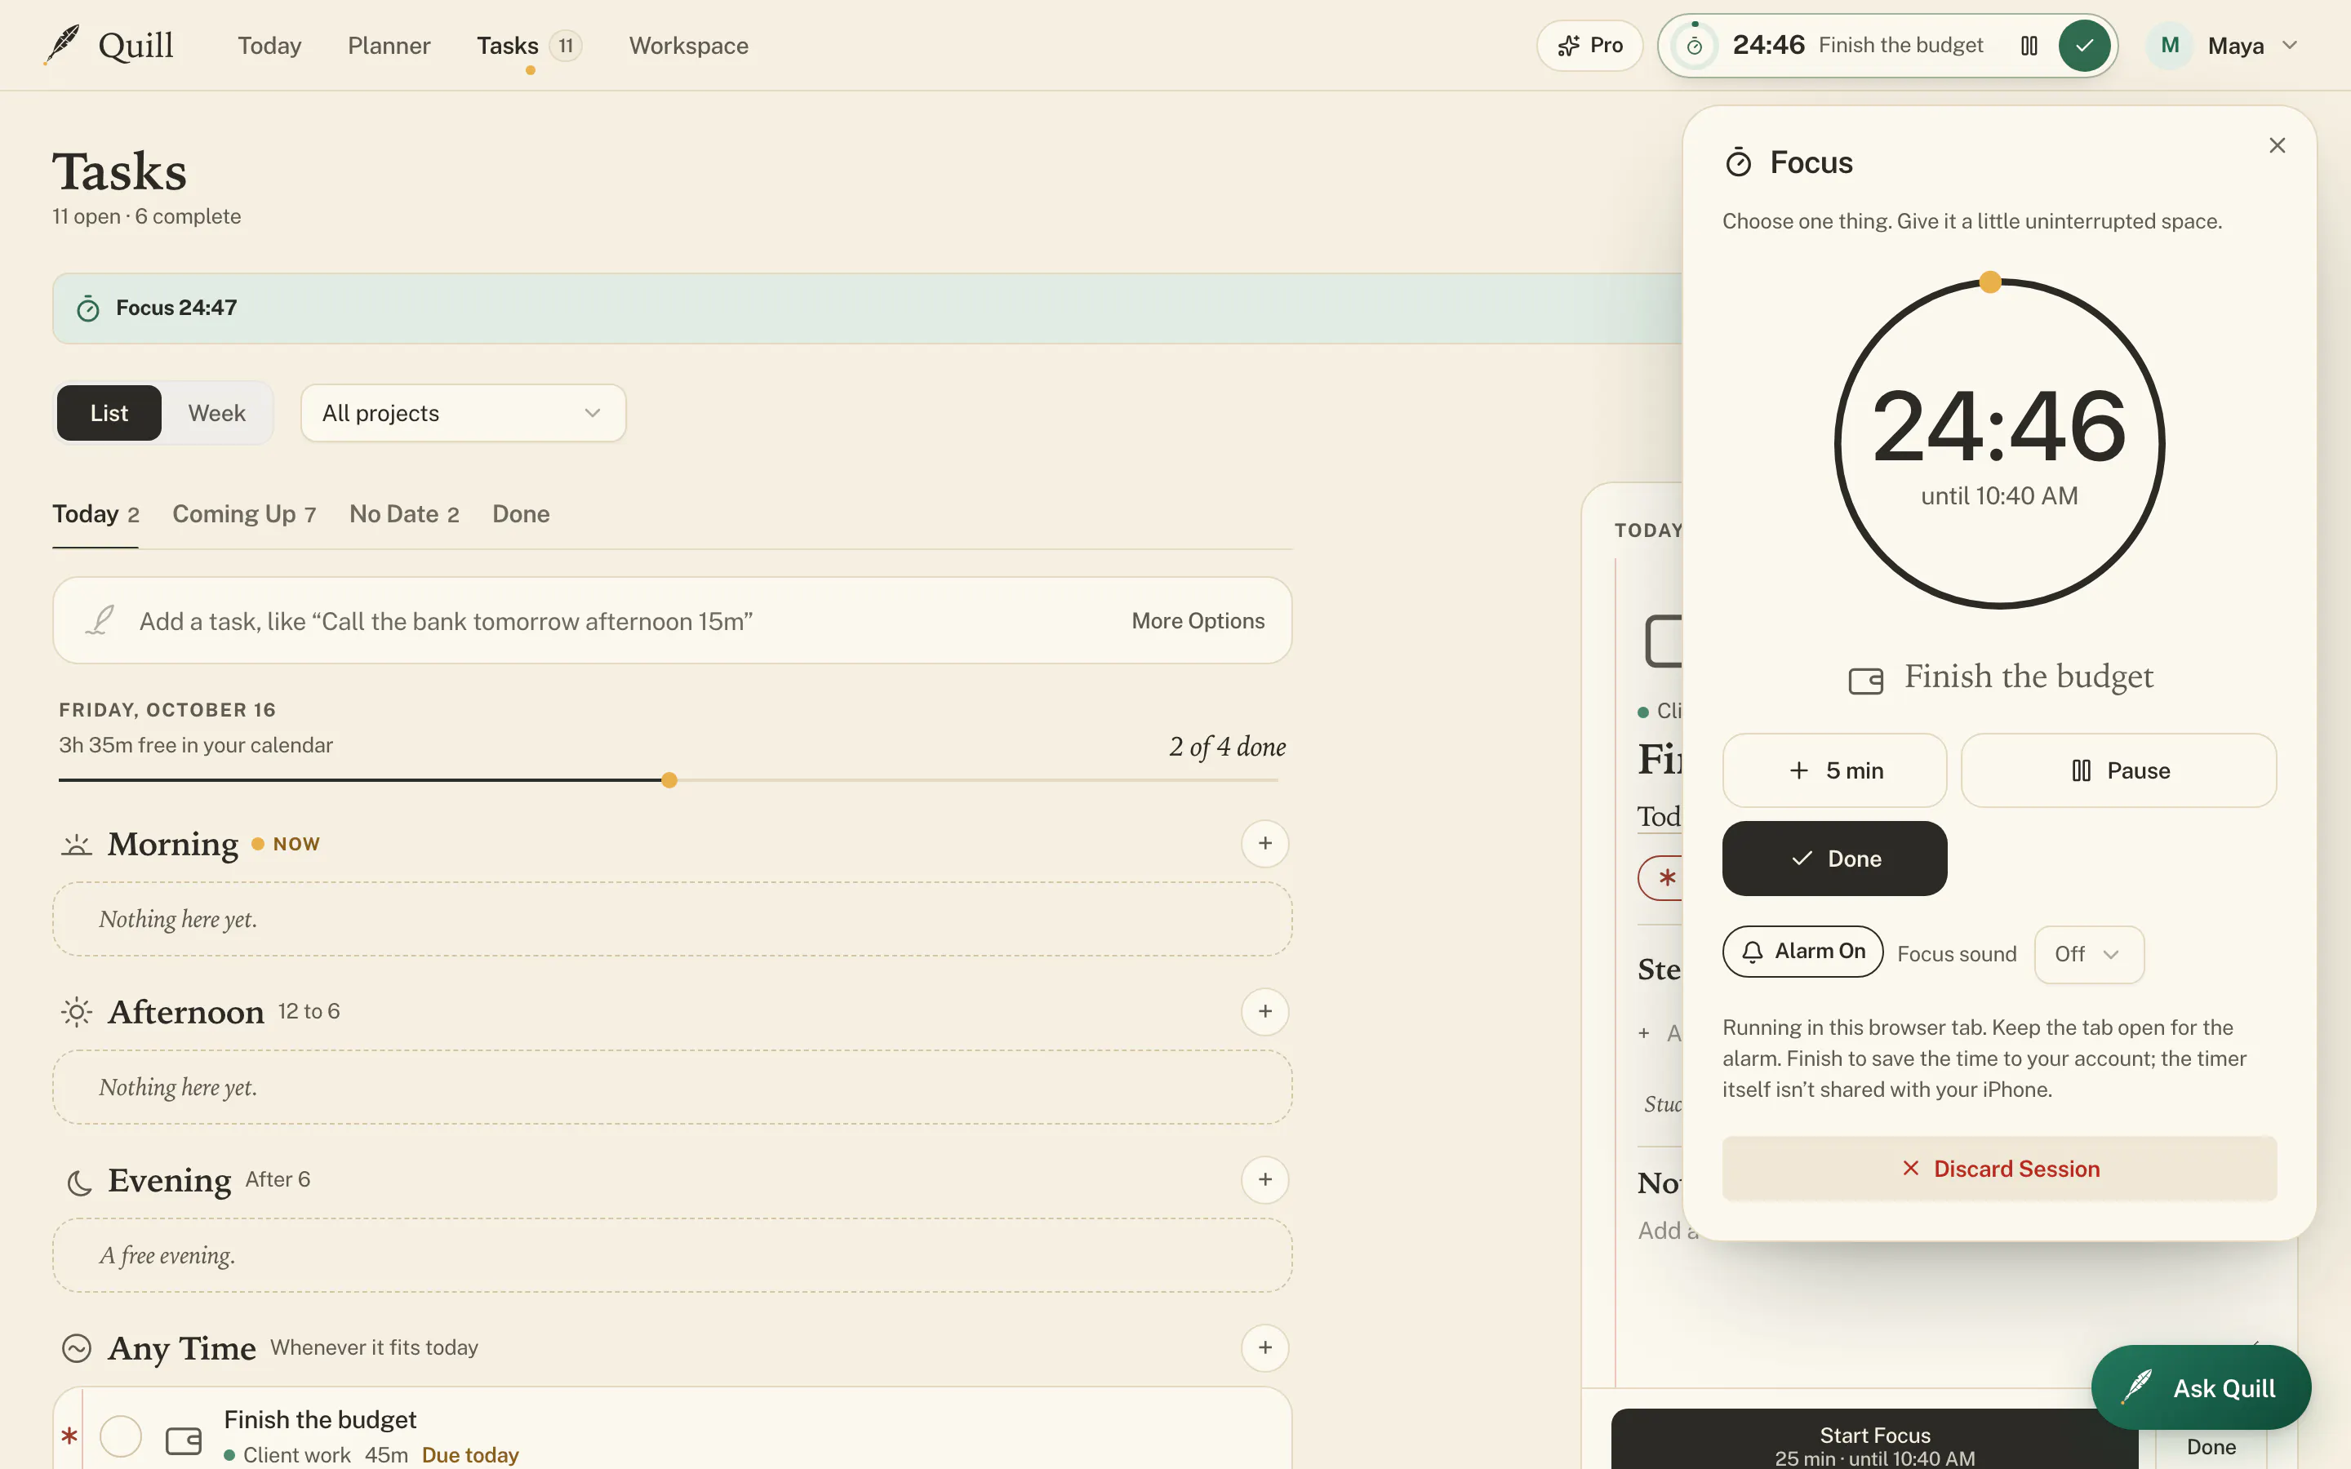This screenshot has height=1469, width=2351.
Task: Expand the Maya account menu chevron
Action: (x=2290, y=46)
